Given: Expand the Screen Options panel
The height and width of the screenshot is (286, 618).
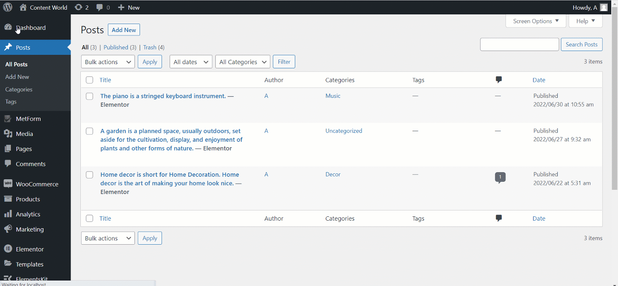Looking at the screenshot, I should 536,21.
